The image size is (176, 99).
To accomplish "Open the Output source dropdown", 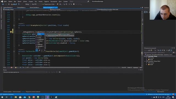I will coord(33,72).
